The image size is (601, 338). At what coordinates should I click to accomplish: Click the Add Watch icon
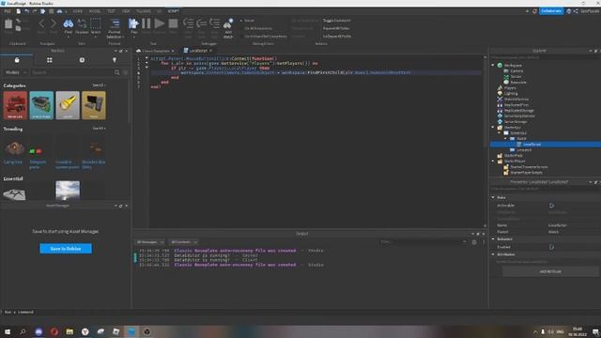228,23
